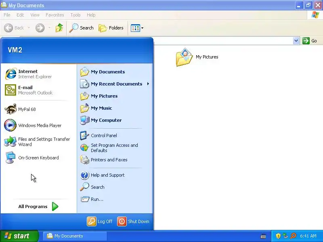Open the Favorites menu
Viewport: 323px width, 242px height.
pyautogui.click(x=55, y=15)
